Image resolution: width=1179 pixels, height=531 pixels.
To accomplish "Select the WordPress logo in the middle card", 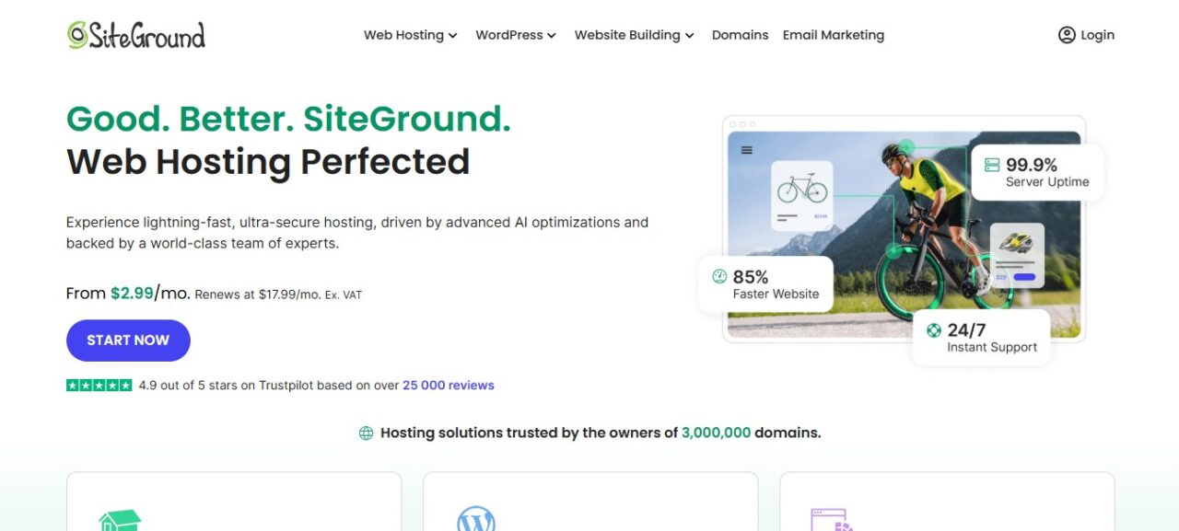I will pyautogui.click(x=476, y=521).
